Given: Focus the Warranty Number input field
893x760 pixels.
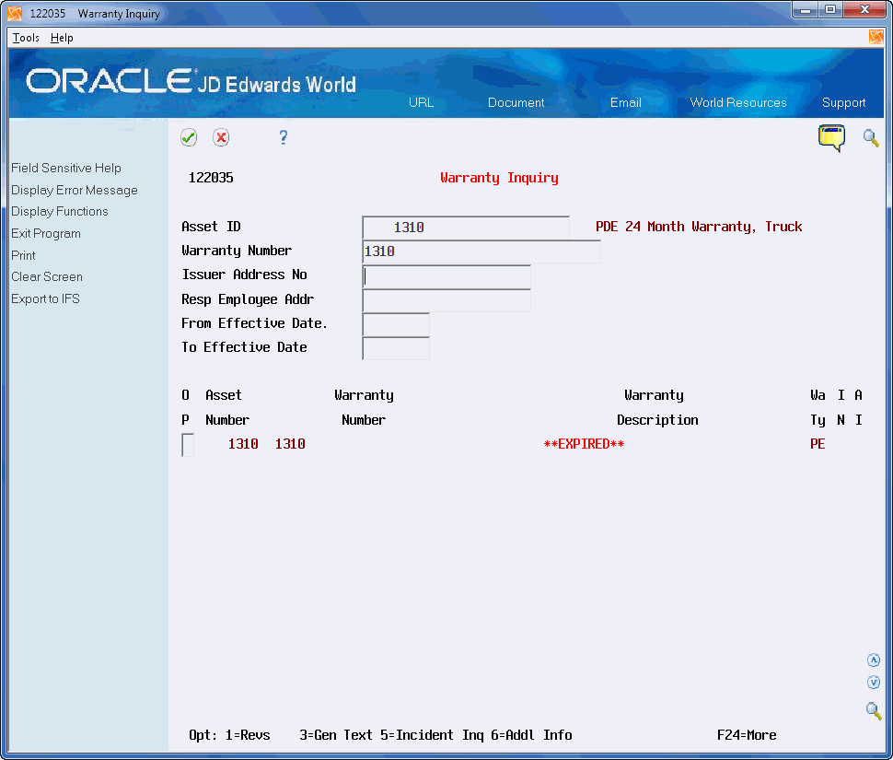Looking at the screenshot, I should [x=481, y=251].
